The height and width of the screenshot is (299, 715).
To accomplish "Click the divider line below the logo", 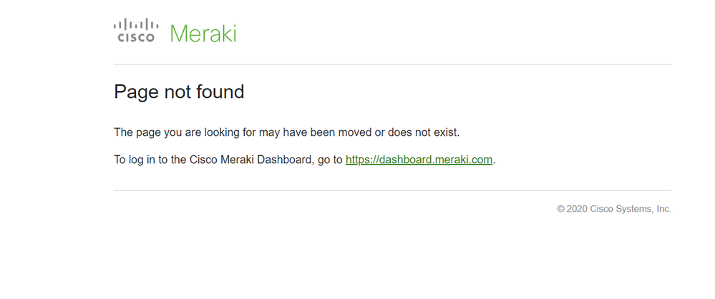I will (393, 64).
